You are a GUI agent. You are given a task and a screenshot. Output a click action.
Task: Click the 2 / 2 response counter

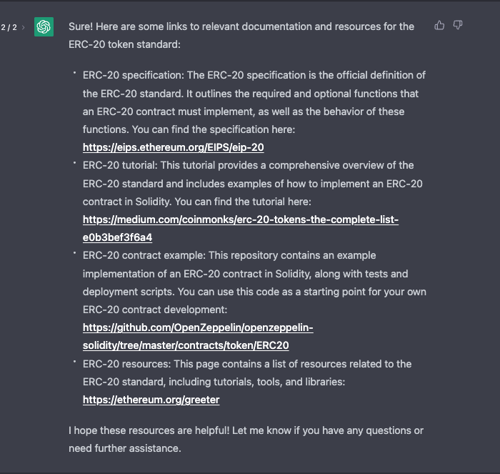pyautogui.click(x=9, y=27)
